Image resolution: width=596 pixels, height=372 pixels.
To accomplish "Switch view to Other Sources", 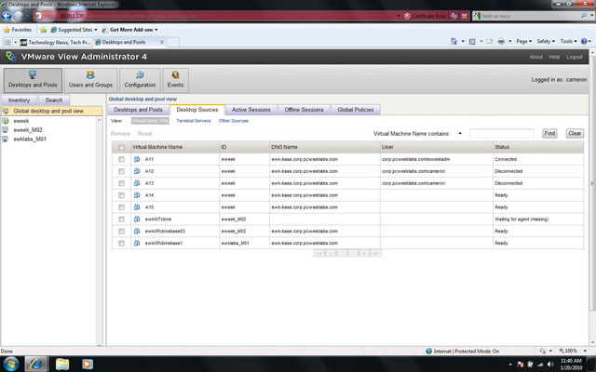I will point(234,121).
